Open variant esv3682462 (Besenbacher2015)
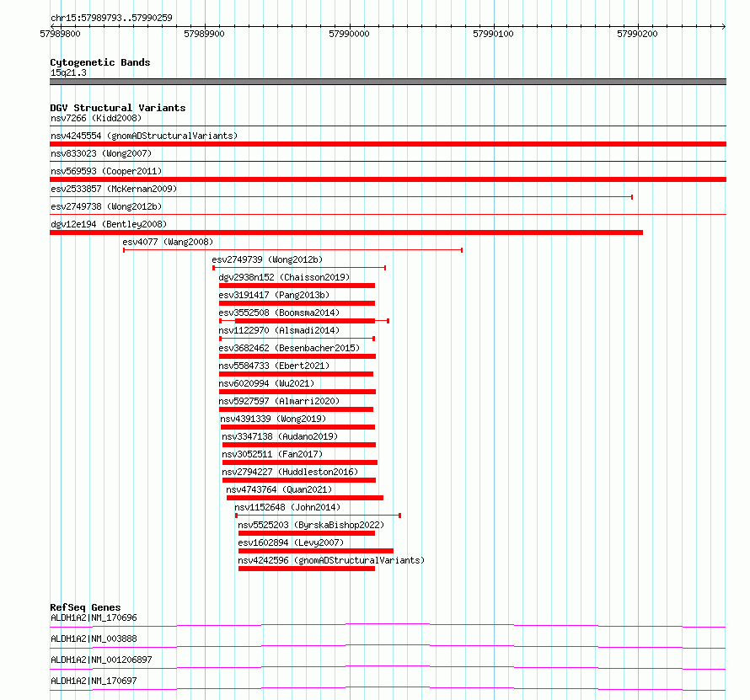This screenshot has height=700, width=750. click(289, 348)
